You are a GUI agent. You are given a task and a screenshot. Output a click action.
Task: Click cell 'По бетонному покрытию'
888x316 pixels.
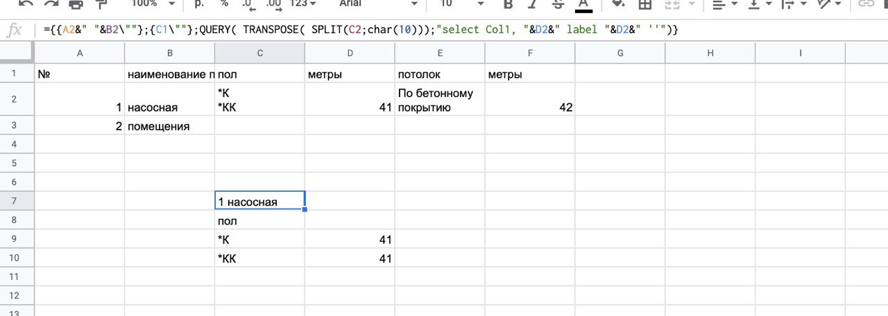440,100
